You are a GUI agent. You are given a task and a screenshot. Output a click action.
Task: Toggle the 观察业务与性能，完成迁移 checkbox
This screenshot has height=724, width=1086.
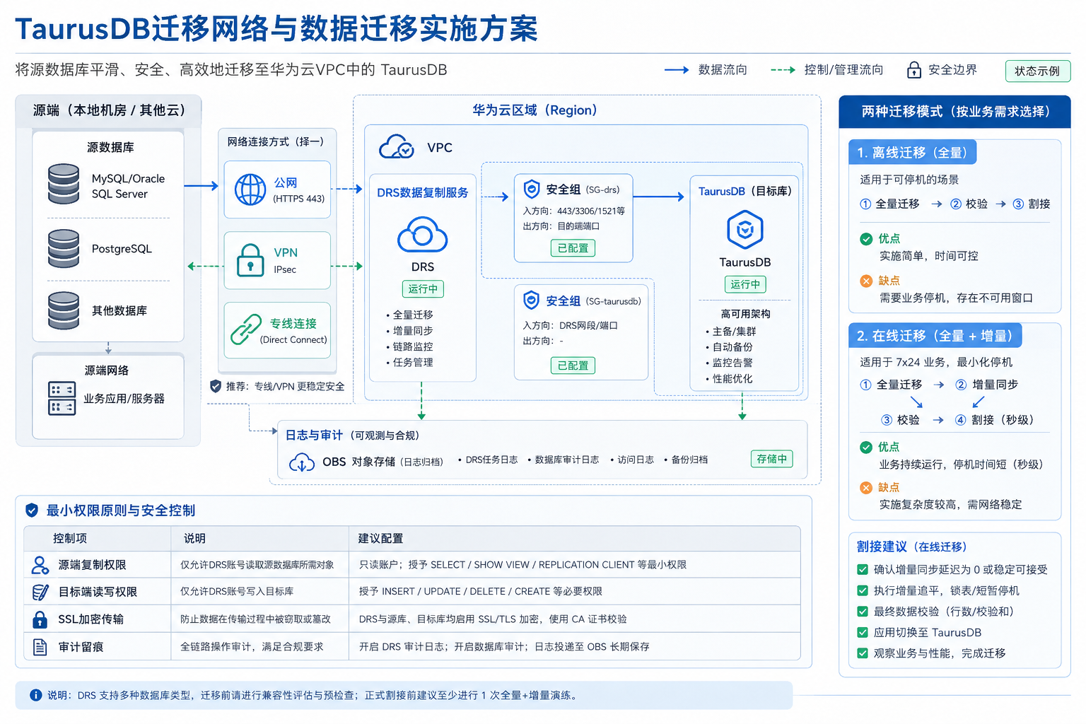point(863,653)
